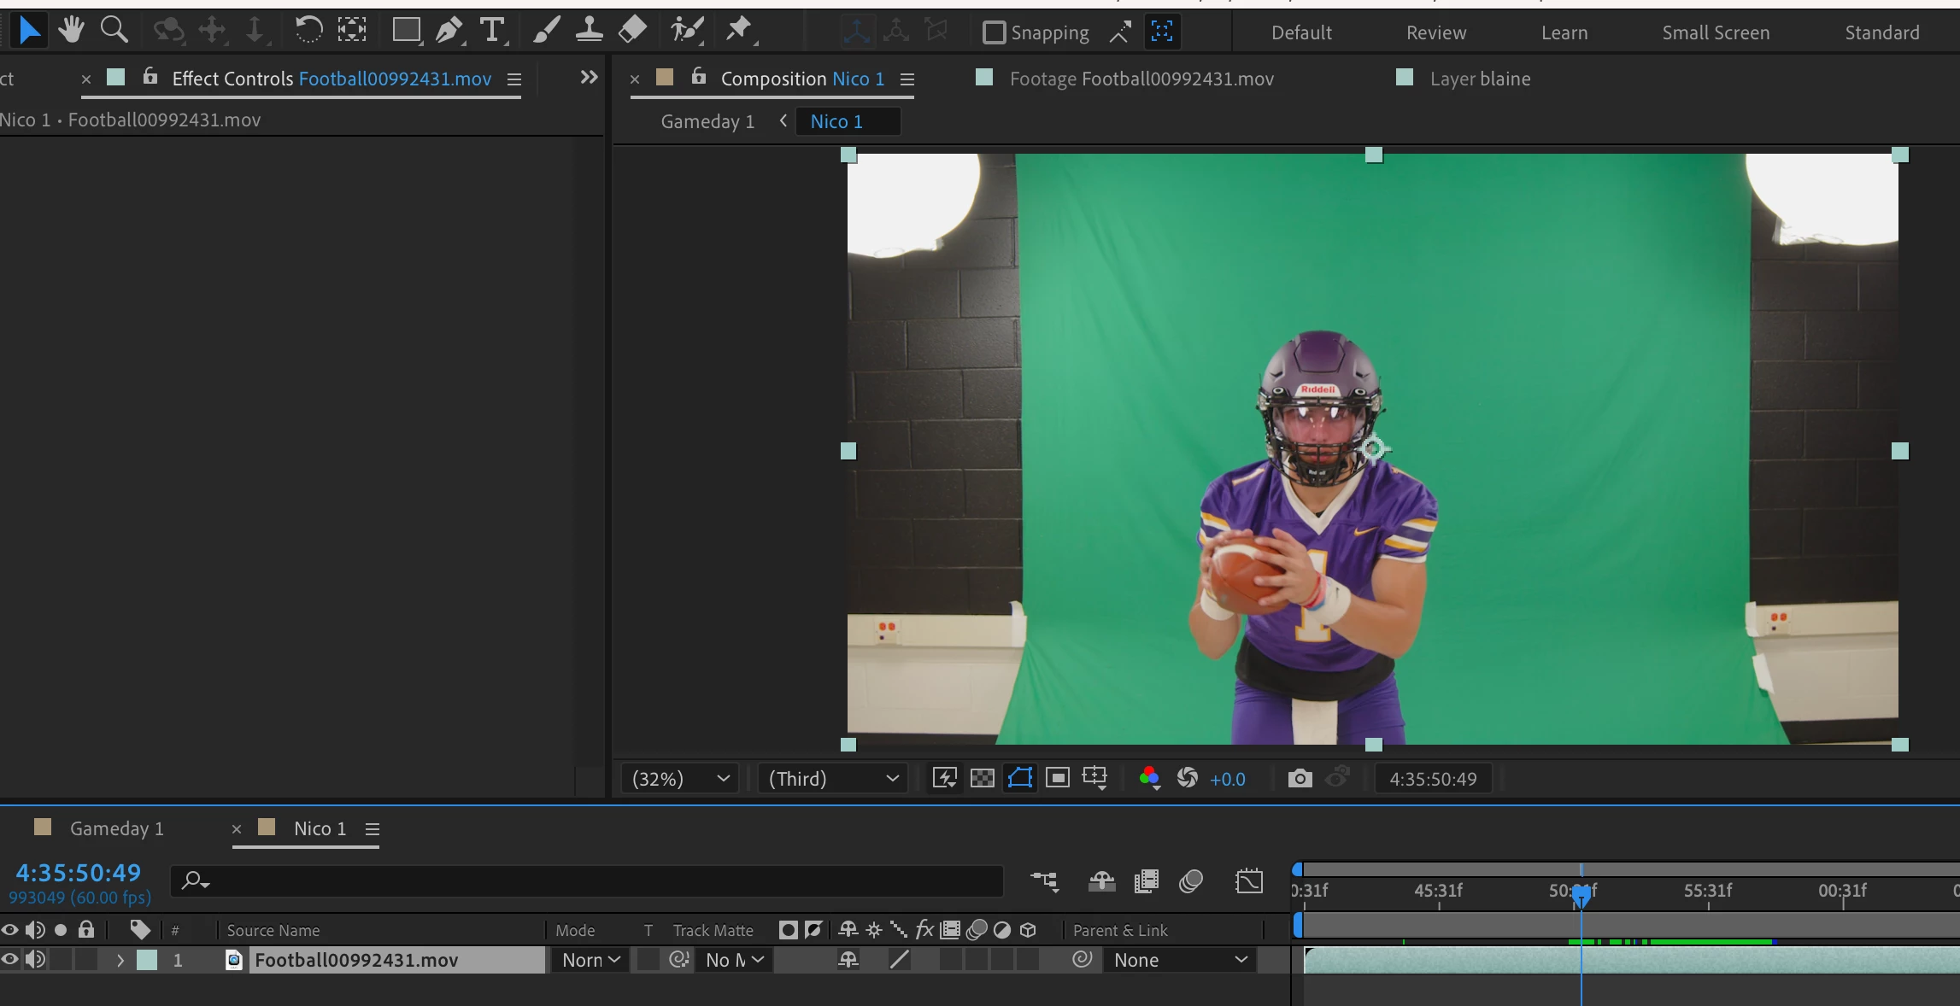
Task: Select the Zoom tool
Action: 114,31
